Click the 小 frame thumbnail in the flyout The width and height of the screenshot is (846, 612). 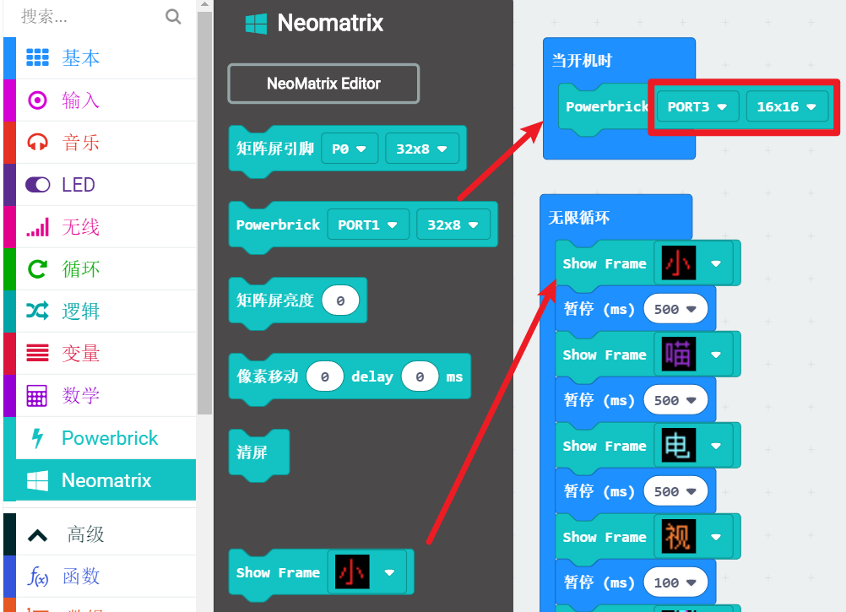point(352,571)
